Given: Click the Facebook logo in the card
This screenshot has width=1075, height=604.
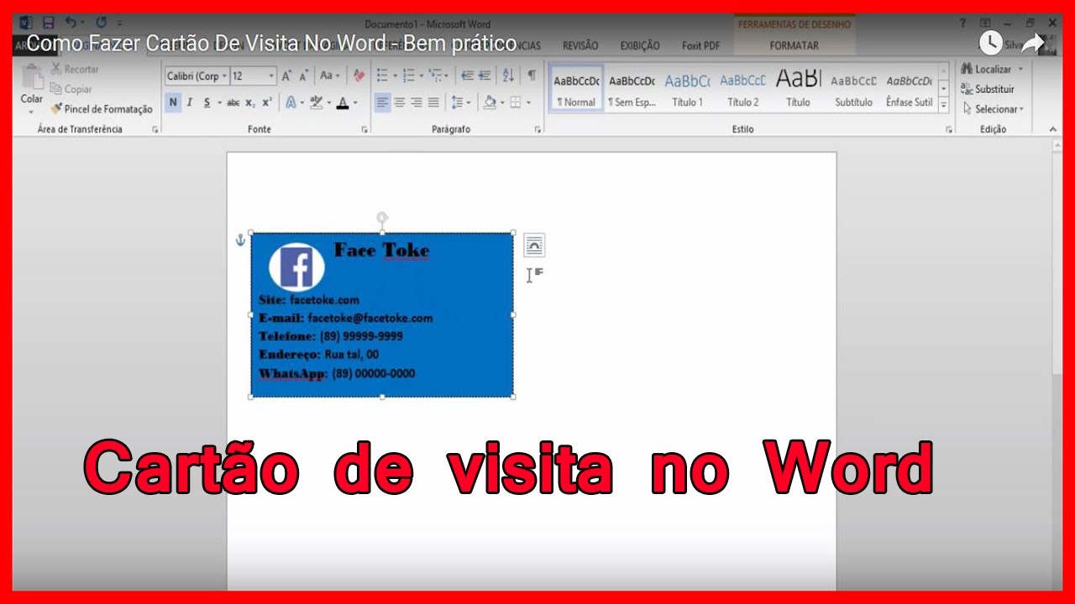Looking at the screenshot, I should 296,268.
